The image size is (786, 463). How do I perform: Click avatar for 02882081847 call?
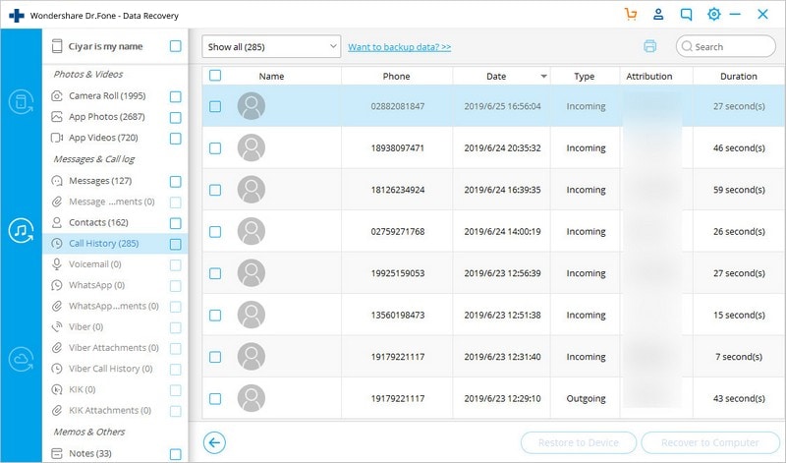252,106
